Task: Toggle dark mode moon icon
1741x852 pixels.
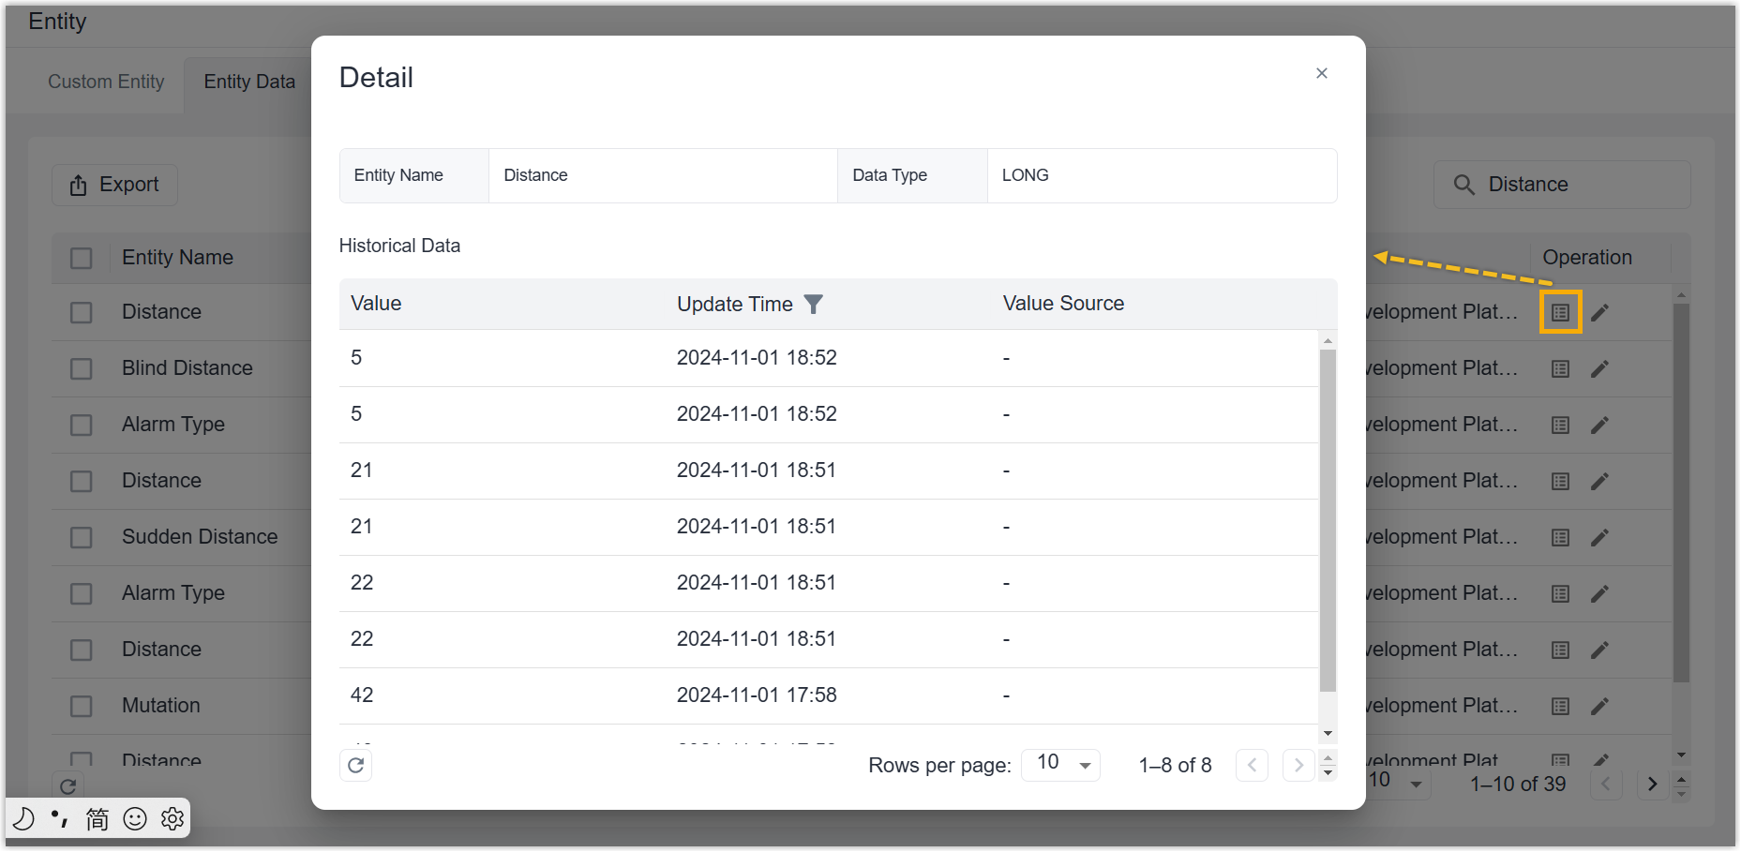Action: click(x=24, y=819)
